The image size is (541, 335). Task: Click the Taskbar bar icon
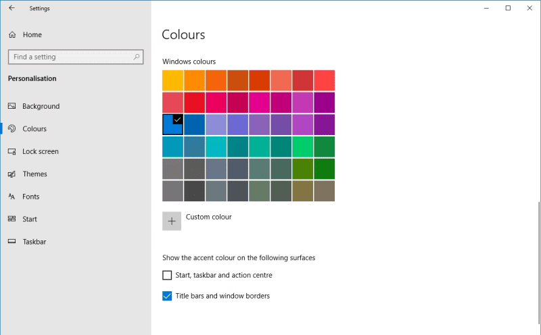point(11,242)
